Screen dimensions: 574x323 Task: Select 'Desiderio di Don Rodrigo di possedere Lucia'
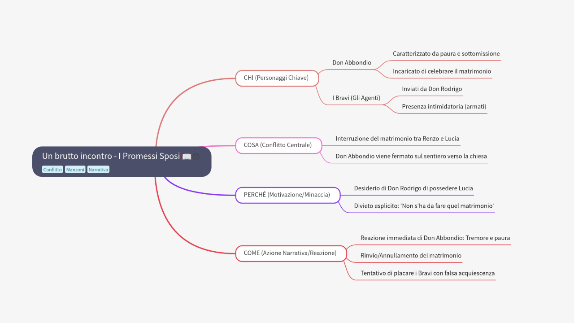coord(413,188)
